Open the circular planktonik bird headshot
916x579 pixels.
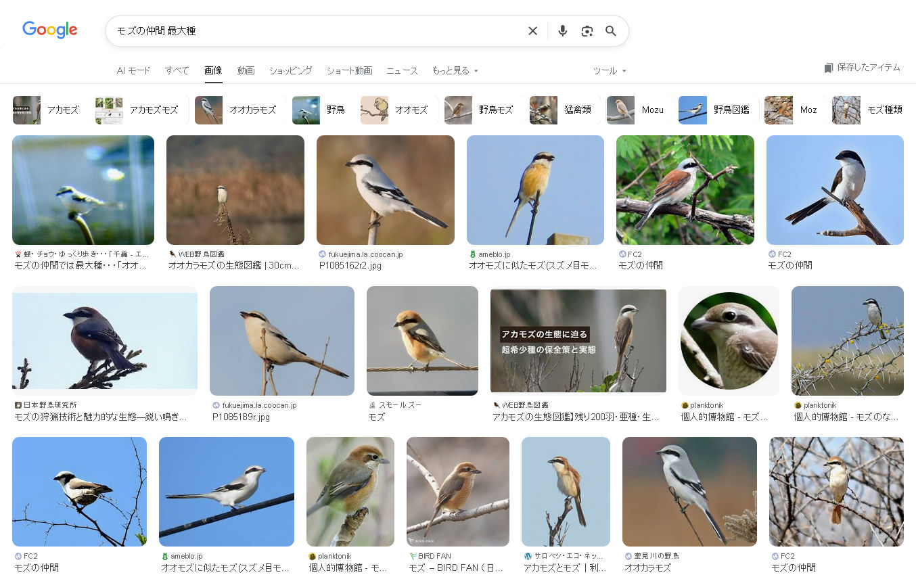(x=729, y=341)
